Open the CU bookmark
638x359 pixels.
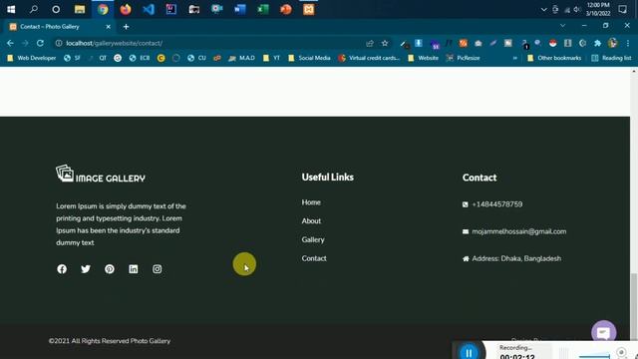click(x=196, y=58)
